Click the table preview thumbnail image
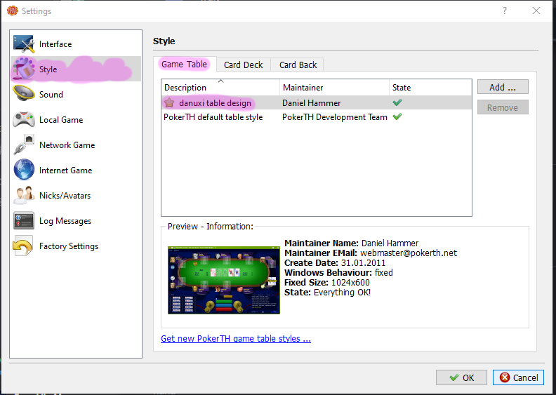 pos(223,280)
